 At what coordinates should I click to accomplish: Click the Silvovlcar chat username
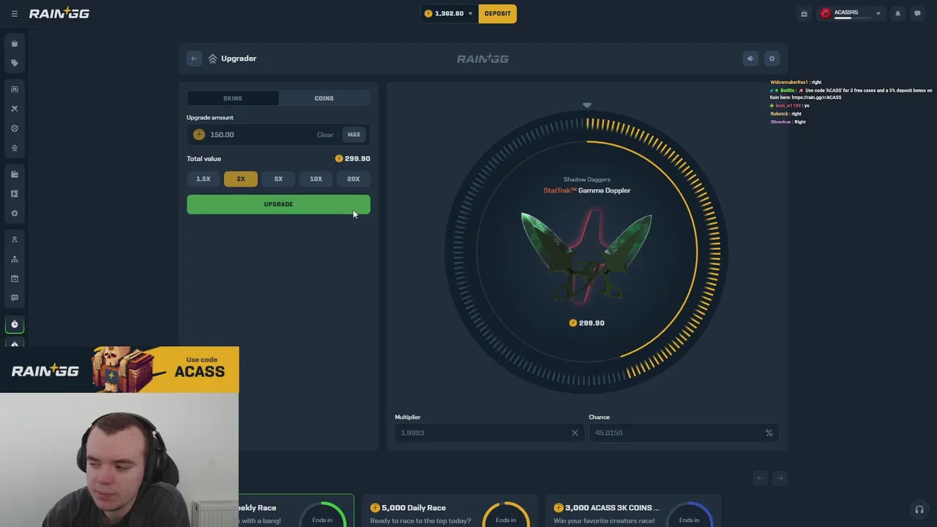[780, 122]
